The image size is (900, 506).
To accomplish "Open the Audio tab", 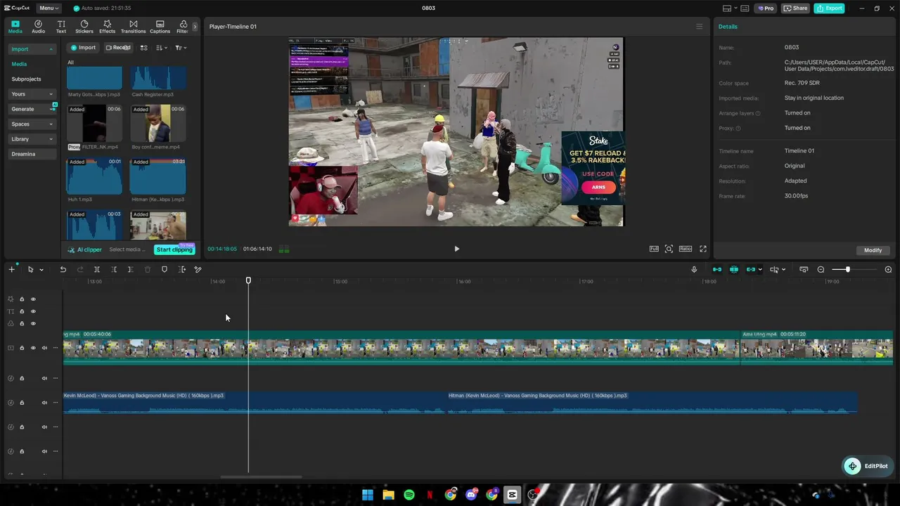I will click(x=38, y=27).
